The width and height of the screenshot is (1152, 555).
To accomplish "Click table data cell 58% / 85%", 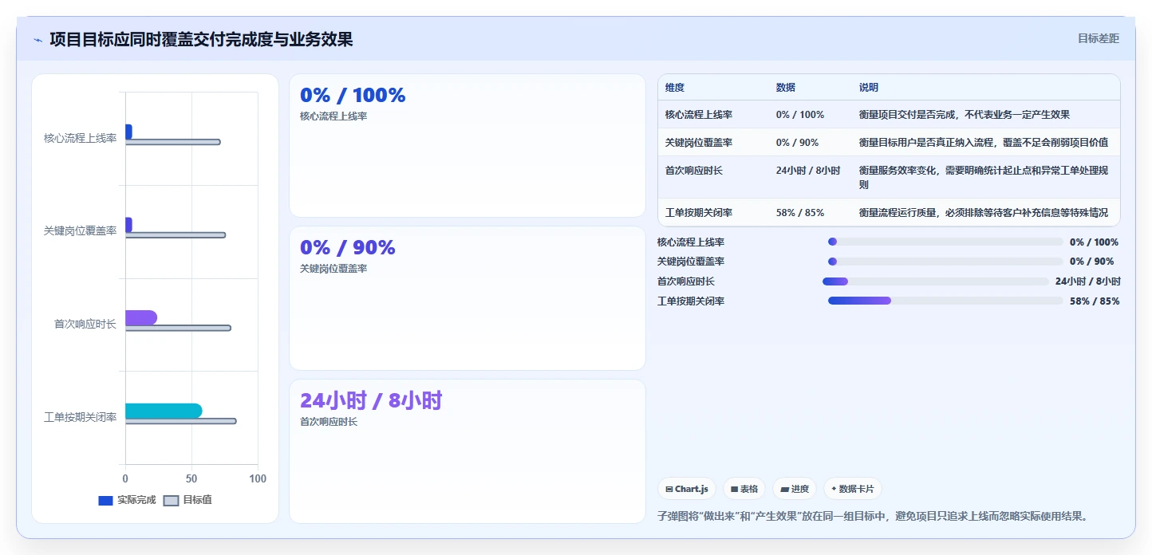I will point(800,213).
